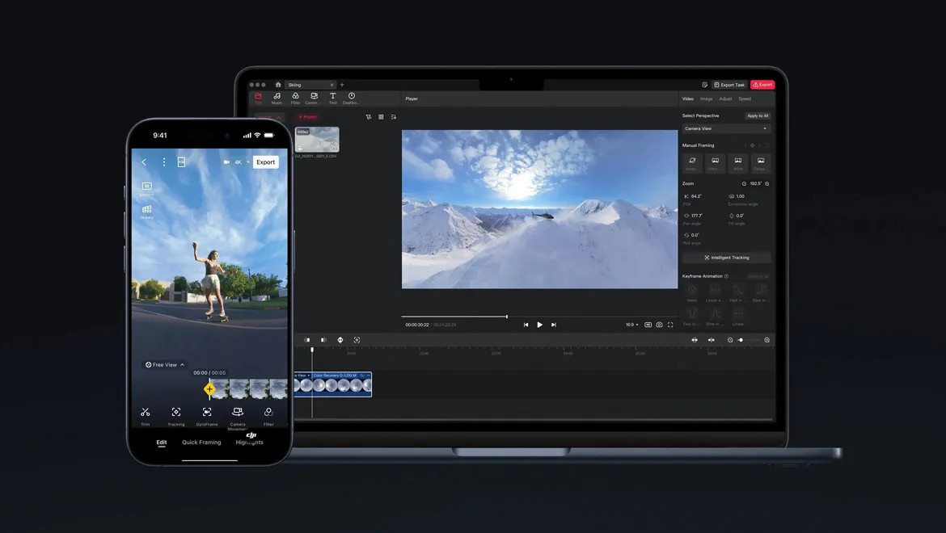
Task: Select the GyroFrame tool on the phone
Action: click(207, 416)
